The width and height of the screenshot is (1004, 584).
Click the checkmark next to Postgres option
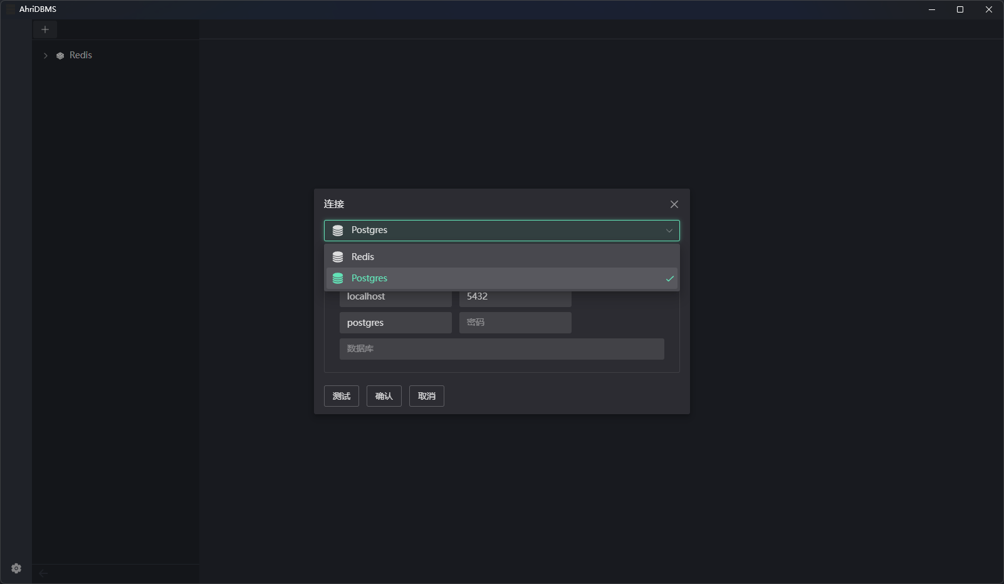(x=670, y=278)
